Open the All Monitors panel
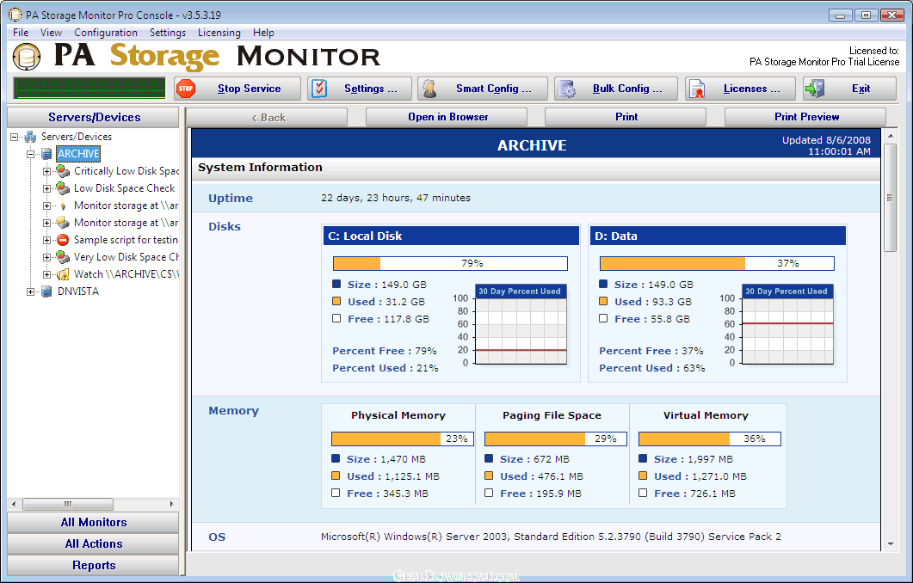The width and height of the screenshot is (913, 583). [x=93, y=523]
